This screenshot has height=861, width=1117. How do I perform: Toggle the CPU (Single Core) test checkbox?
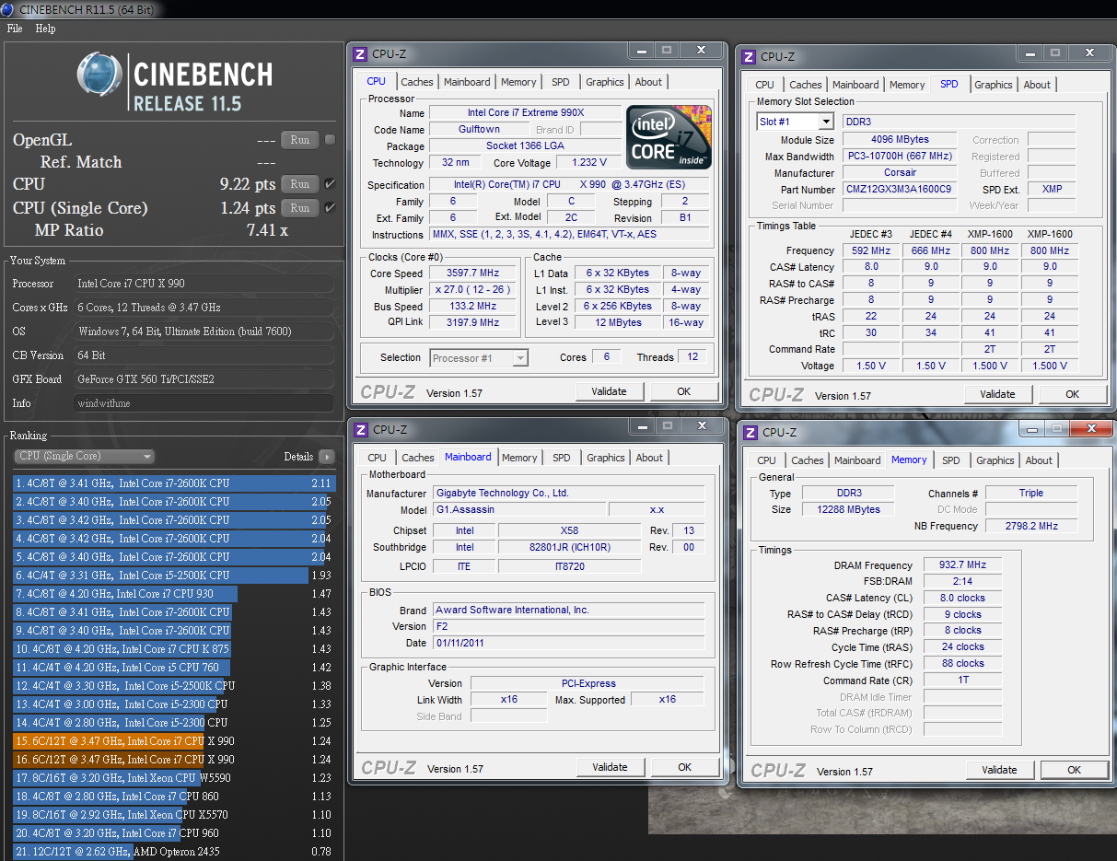[x=331, y=208]
